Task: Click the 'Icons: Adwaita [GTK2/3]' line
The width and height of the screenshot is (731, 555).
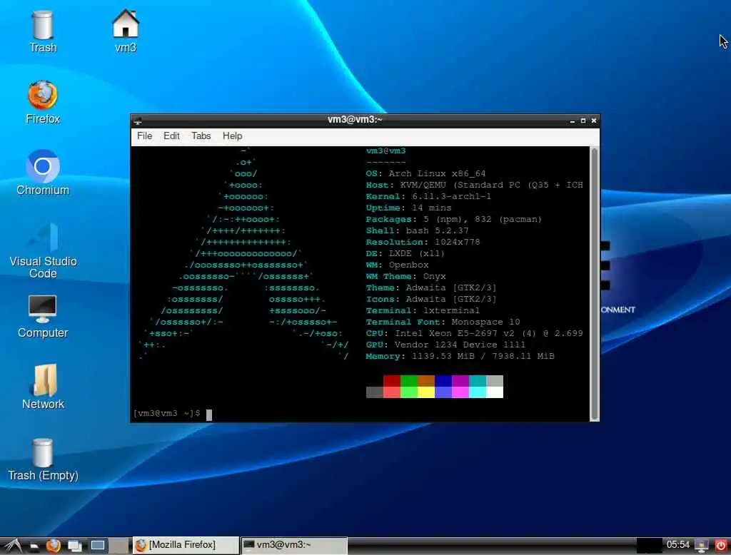Action: tap(431, 299)
